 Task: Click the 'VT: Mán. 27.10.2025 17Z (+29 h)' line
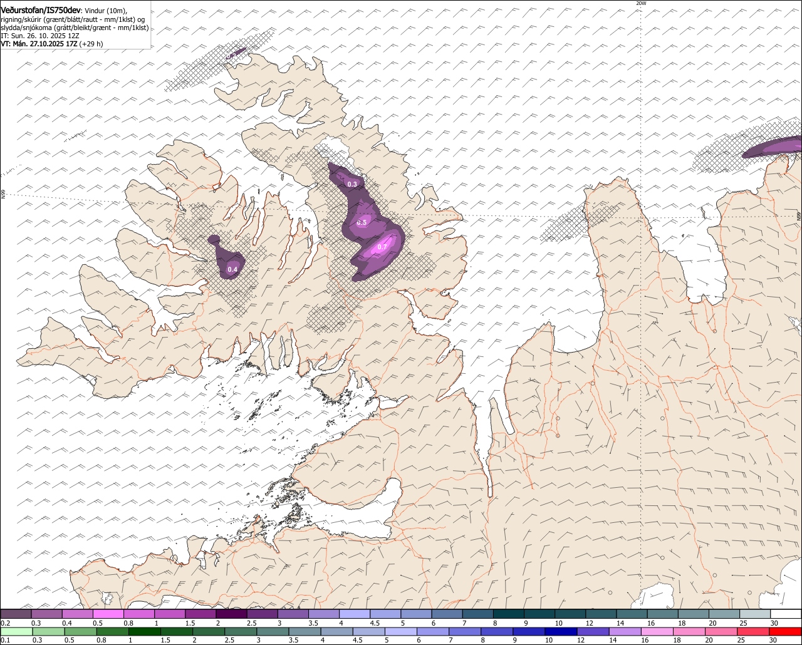(52, 44)
